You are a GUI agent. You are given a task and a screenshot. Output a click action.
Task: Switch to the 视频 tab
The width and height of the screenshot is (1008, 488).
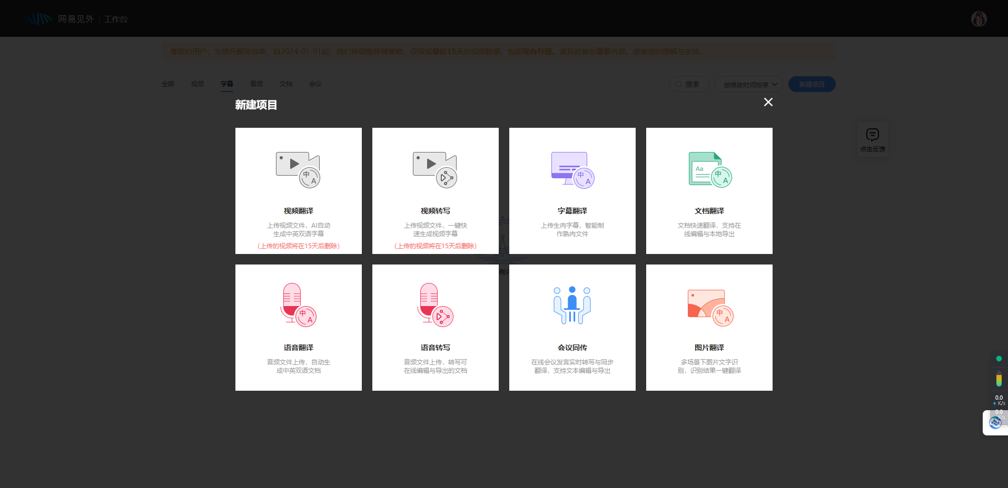click(x=197, y=84)
